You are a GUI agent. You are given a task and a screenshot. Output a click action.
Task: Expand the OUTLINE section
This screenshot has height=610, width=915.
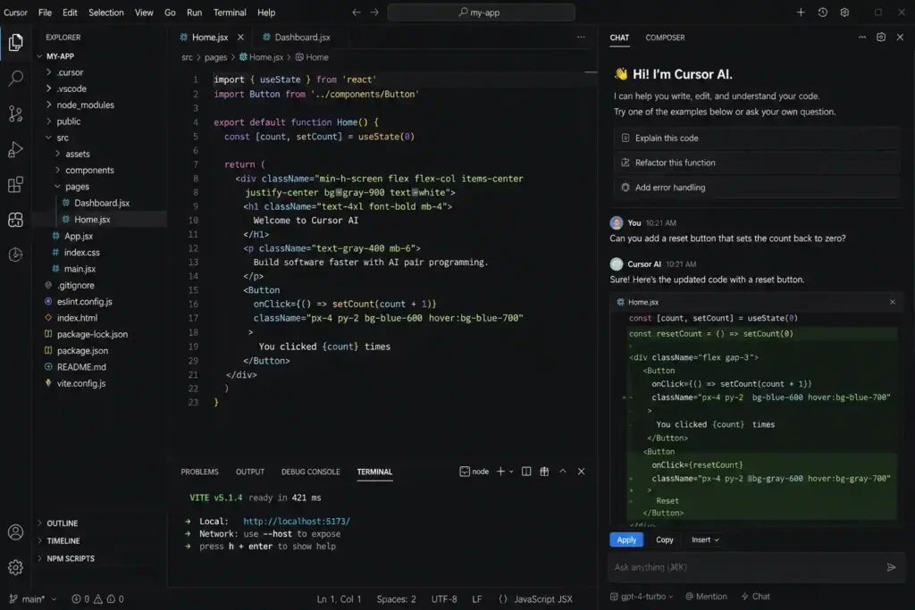pos(62,523)
